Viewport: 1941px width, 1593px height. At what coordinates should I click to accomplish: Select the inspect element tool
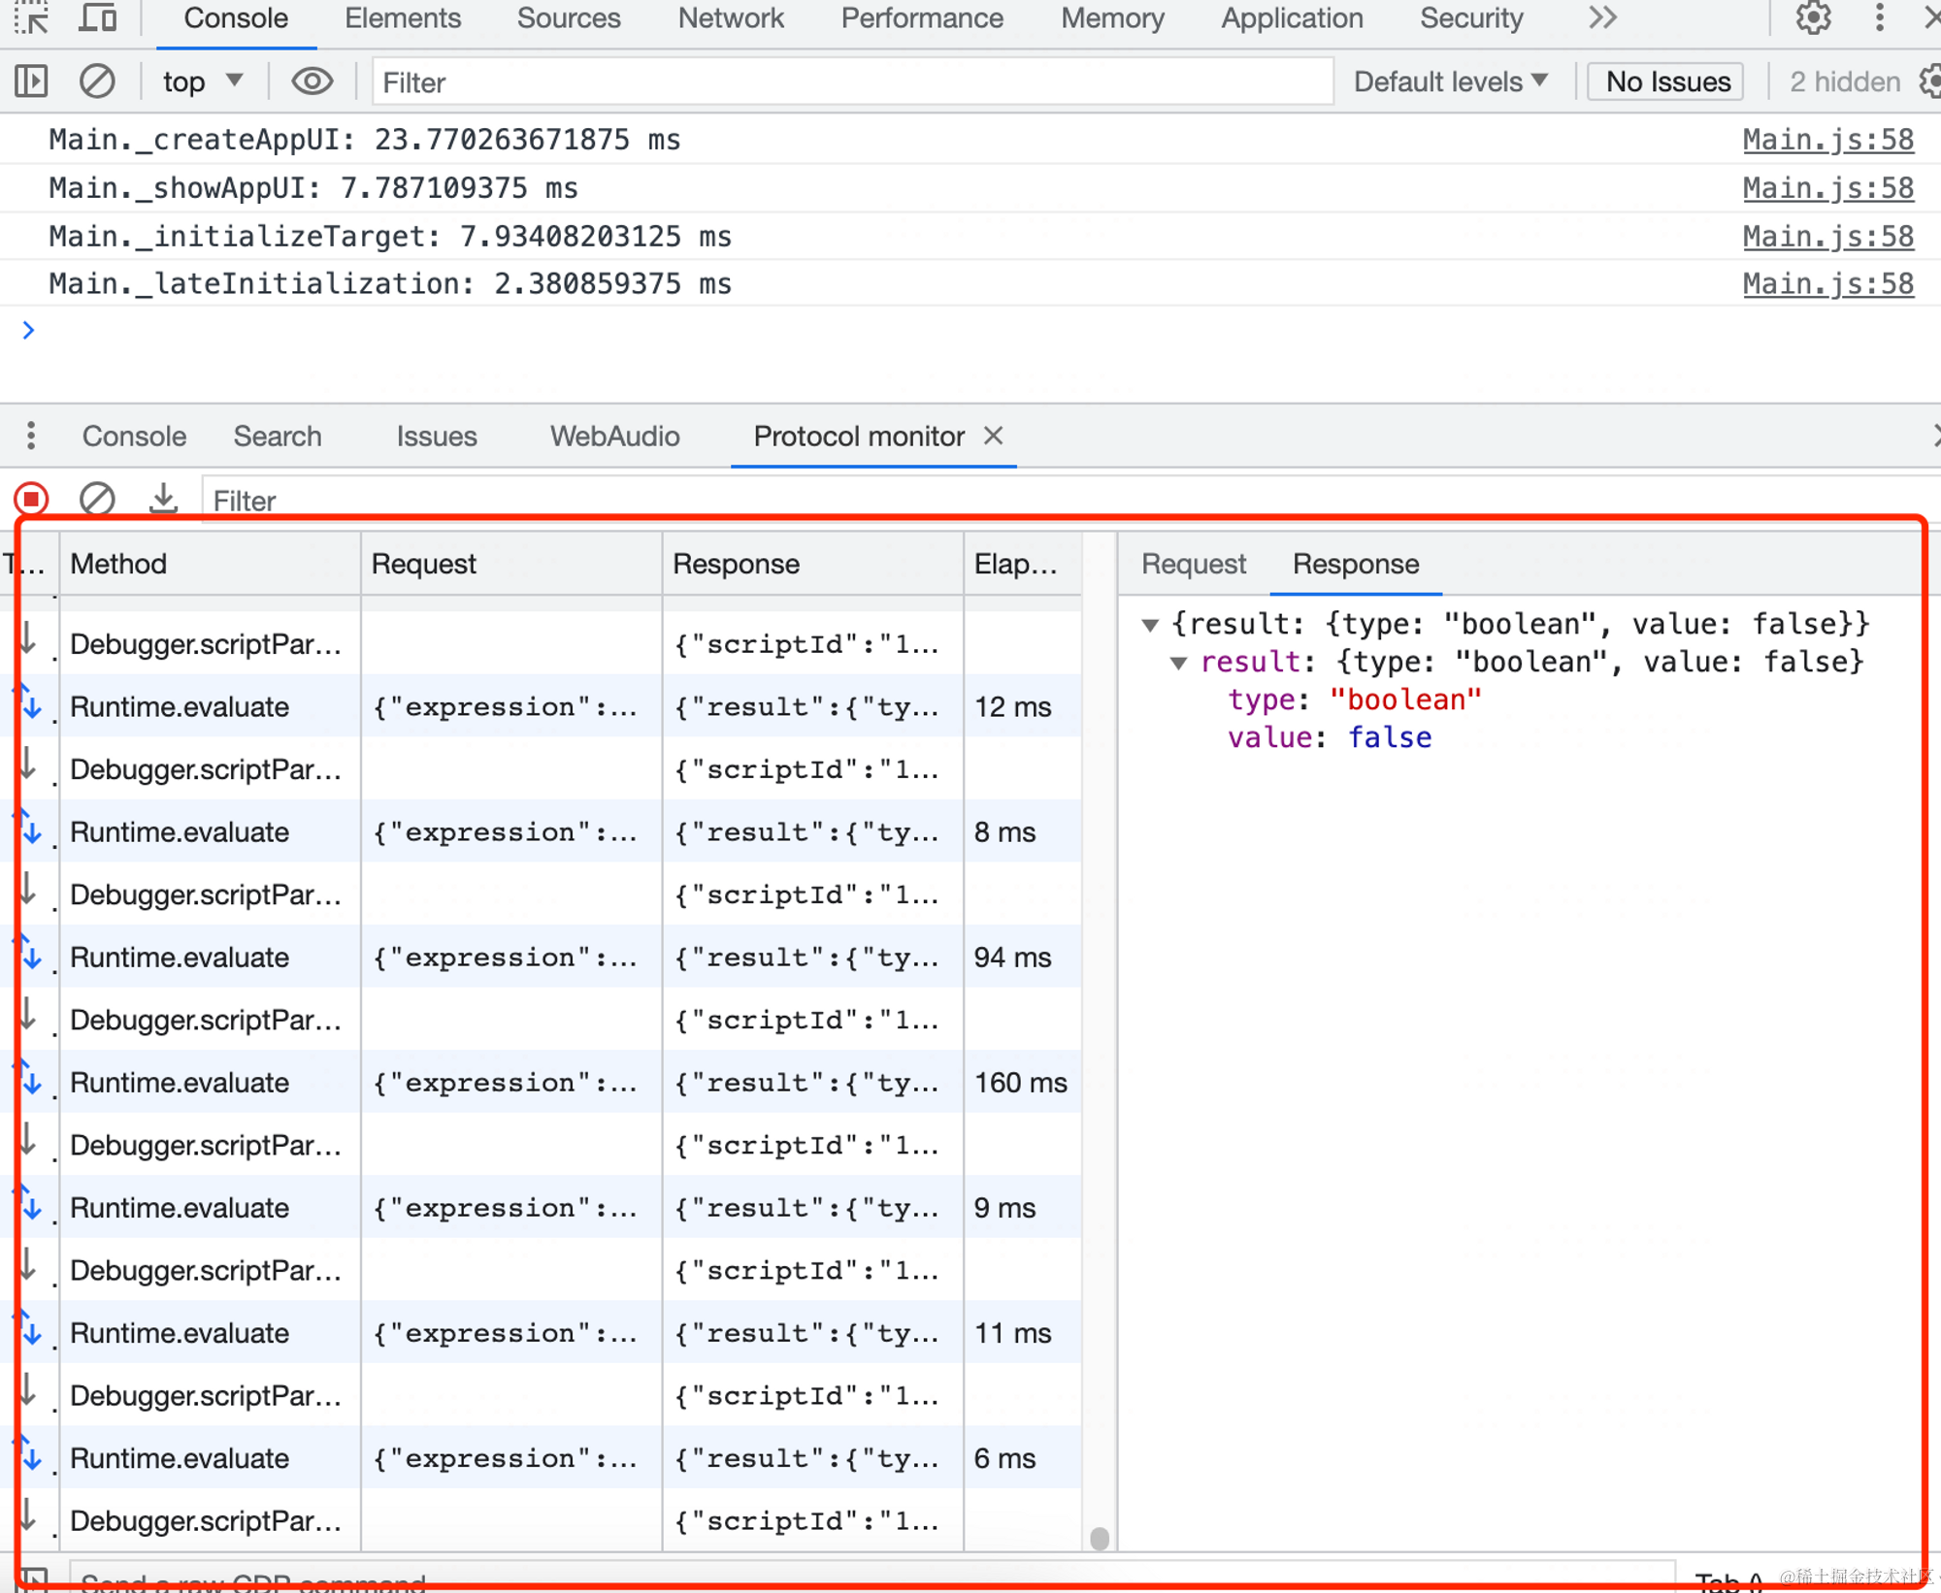coord(30,17)
